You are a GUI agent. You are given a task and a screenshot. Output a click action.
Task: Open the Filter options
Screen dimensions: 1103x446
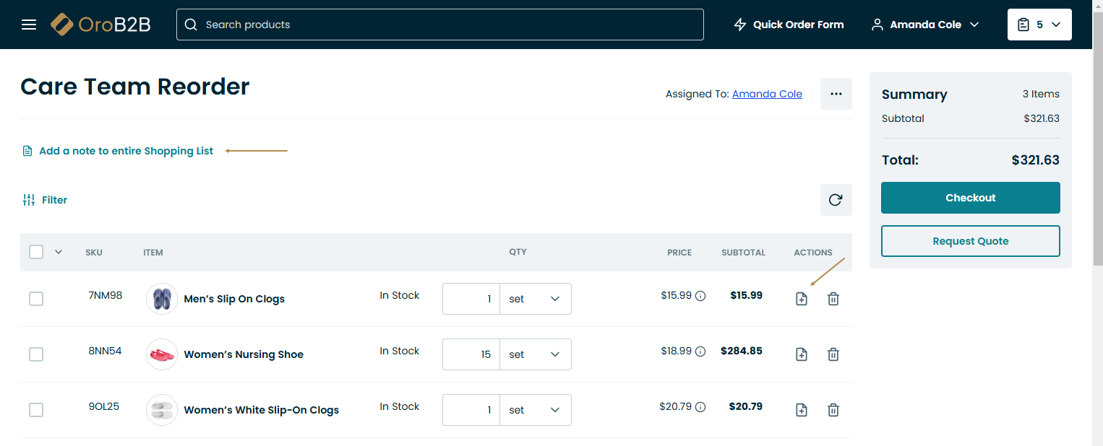coord(45,200)
